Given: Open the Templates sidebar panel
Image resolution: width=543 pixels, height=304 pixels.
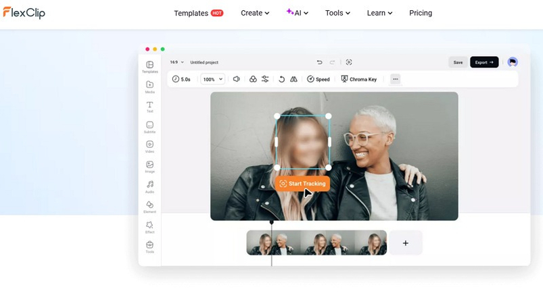Looking at the screenshot, I should [150, 67].
